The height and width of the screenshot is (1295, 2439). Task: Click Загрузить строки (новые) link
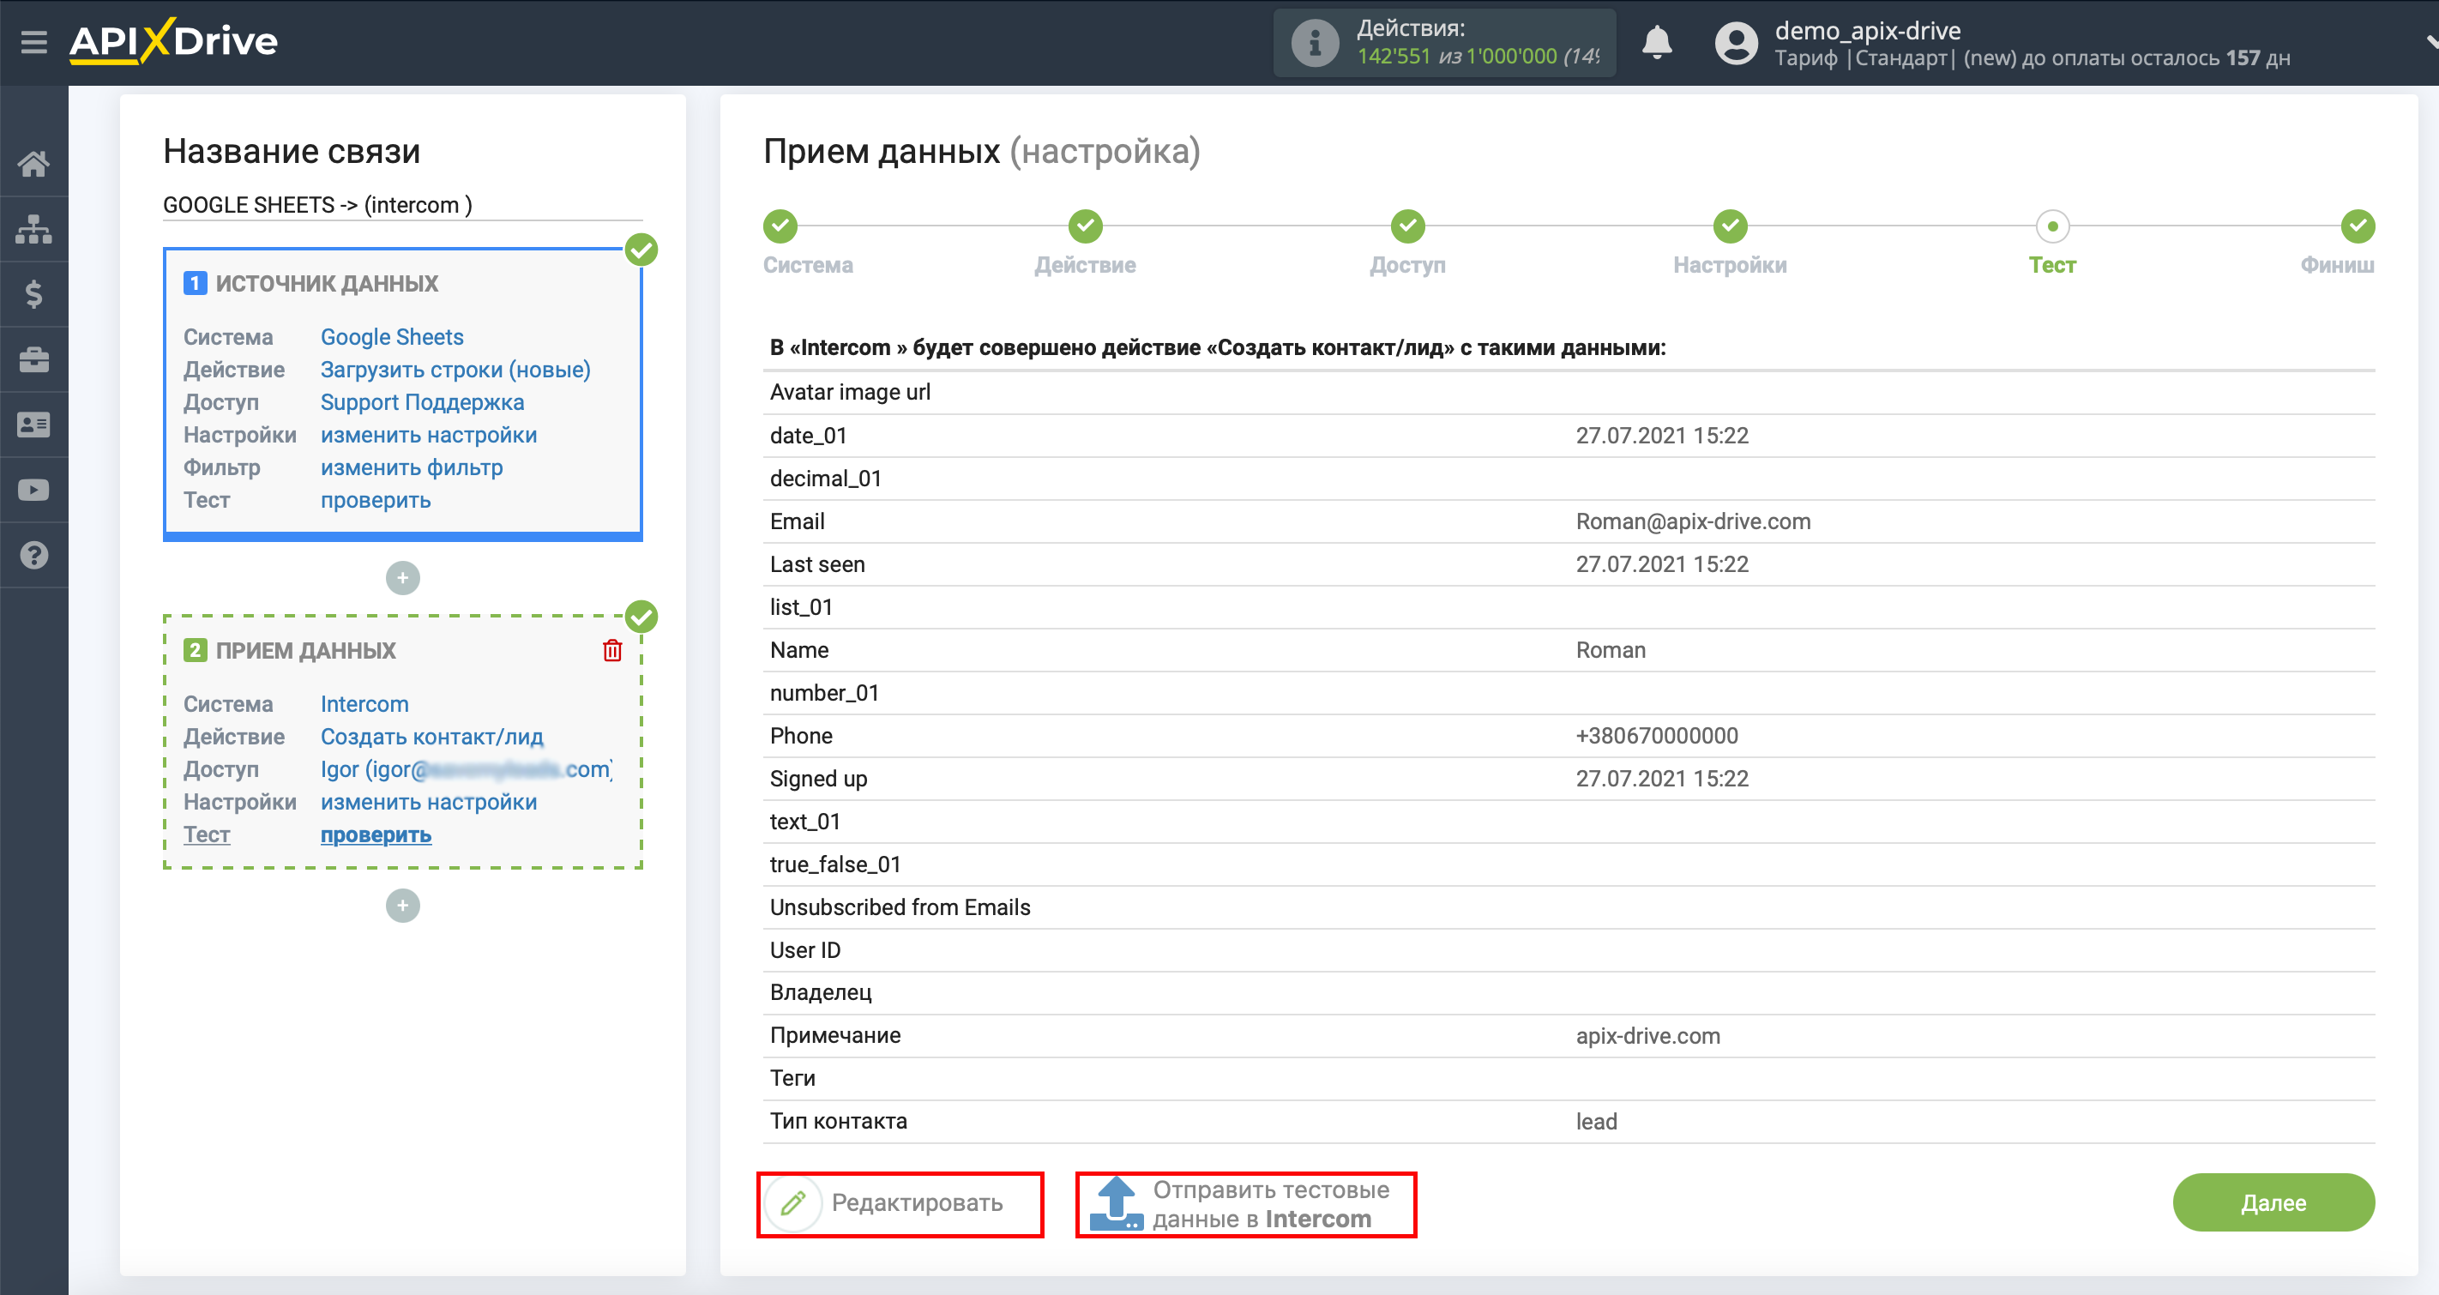455,369
